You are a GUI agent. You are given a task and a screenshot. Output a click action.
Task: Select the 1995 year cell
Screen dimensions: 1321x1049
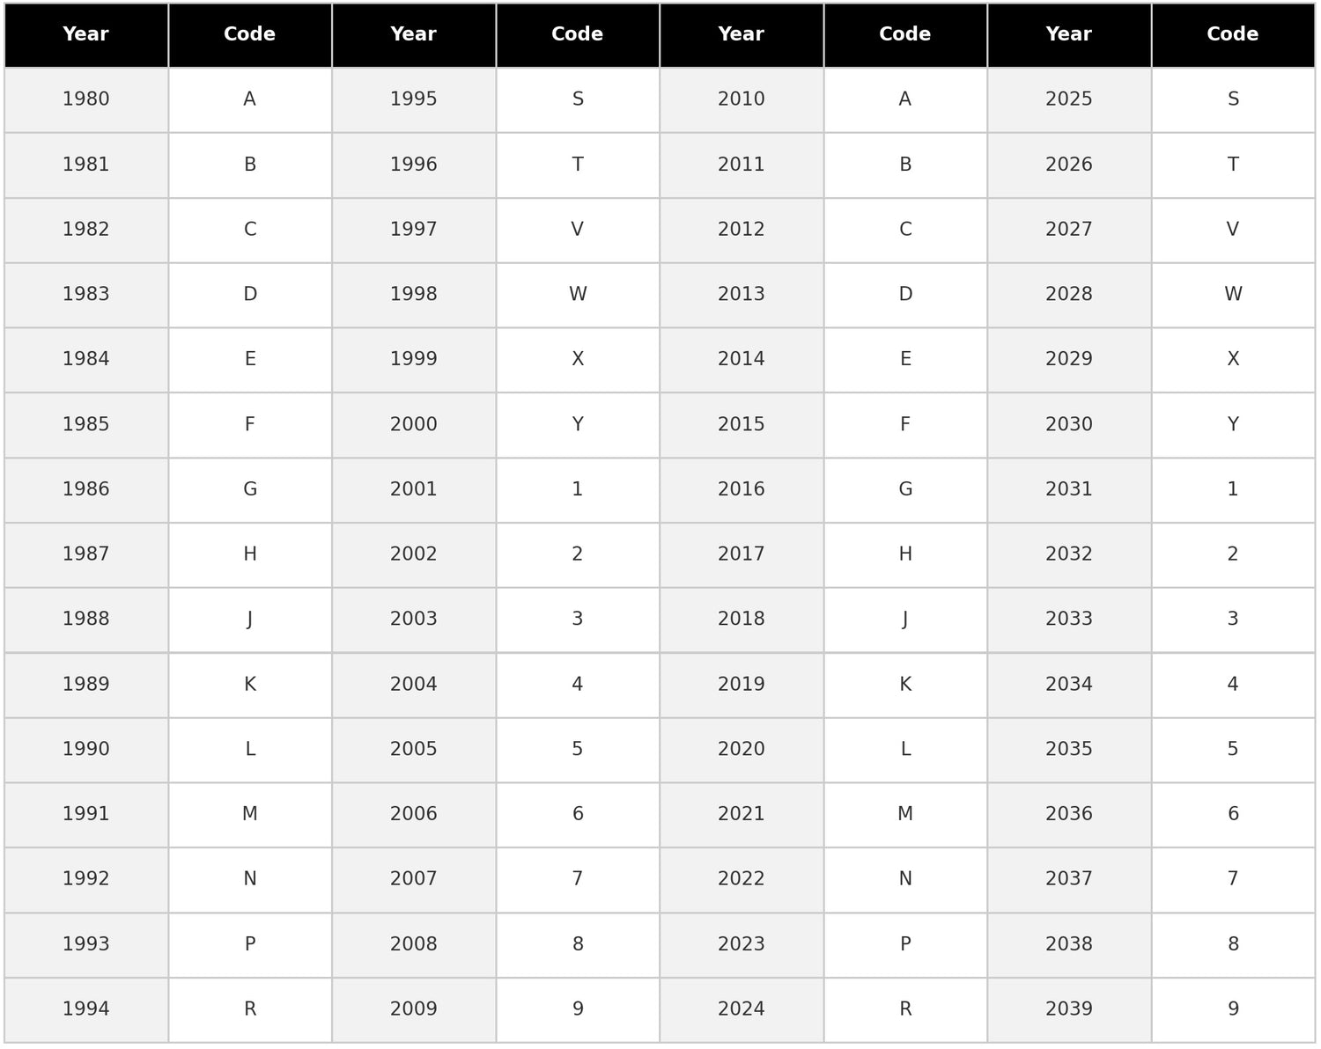tap(413, 99)
